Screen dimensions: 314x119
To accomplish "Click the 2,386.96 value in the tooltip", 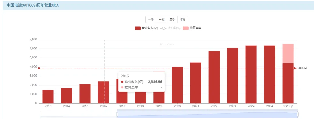I will coord(155,82).
